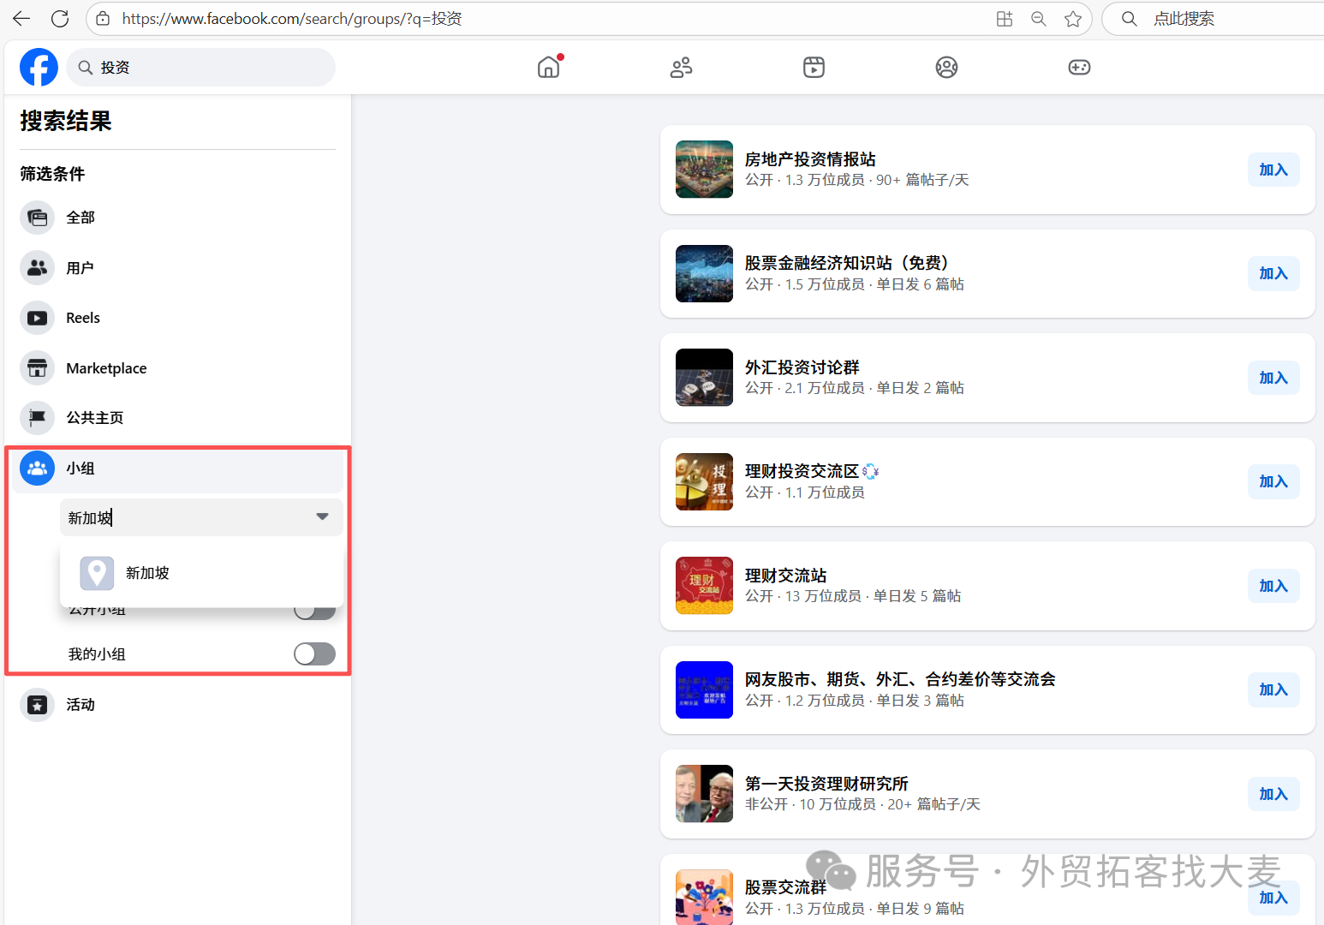The height and width of the screenshot is (925, 1324).
Task: Join the 理财交流站 group
Action: 1273,586
